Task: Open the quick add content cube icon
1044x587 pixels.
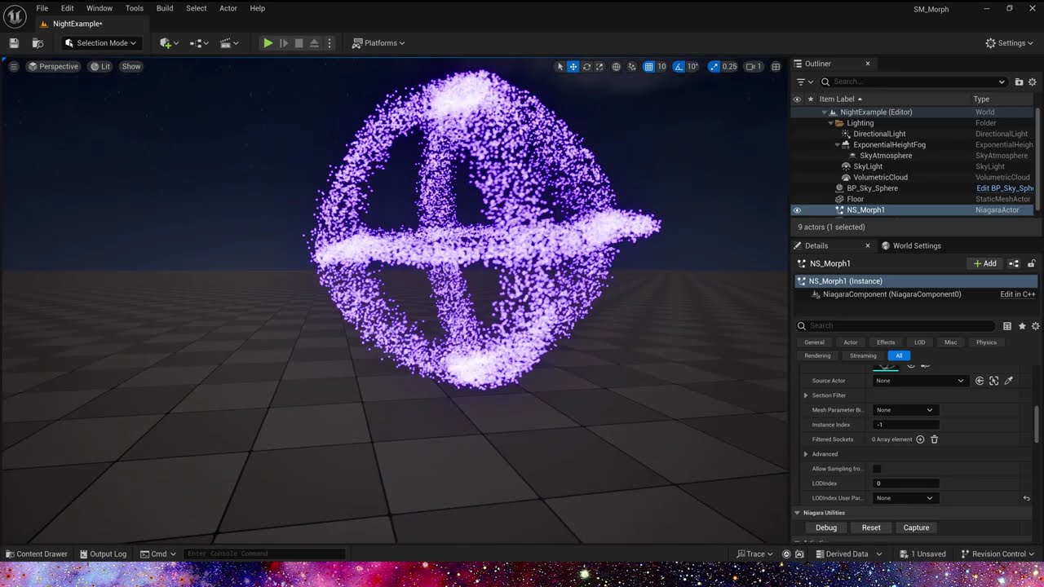Action: (169, 43)
